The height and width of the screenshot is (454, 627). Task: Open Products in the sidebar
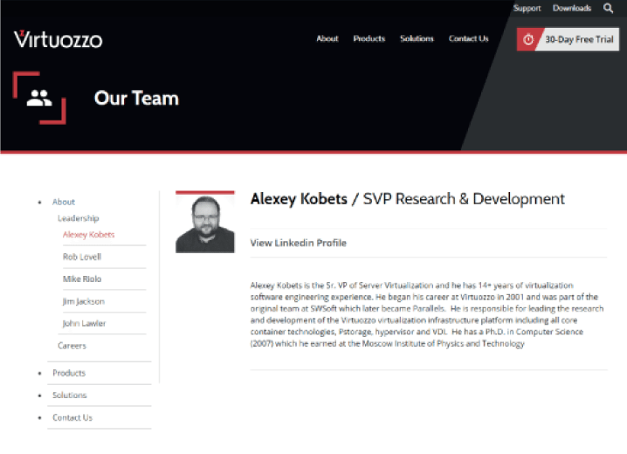(69, 373)
